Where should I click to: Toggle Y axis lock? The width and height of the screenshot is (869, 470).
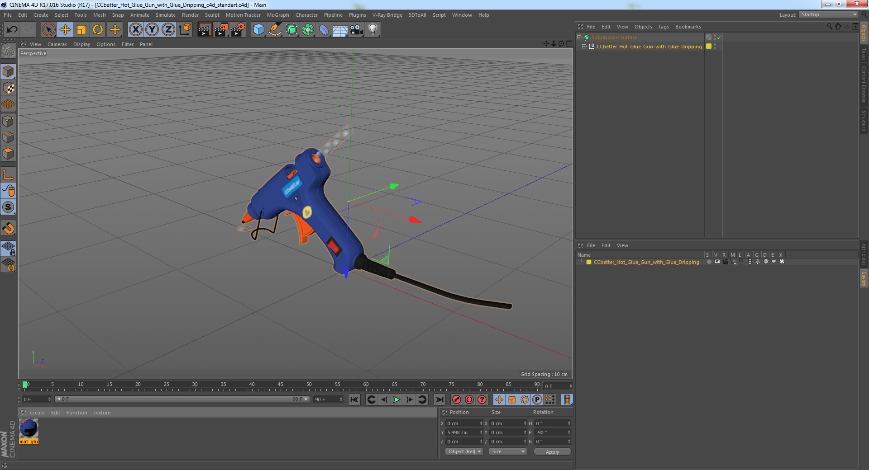click(152, 30)
